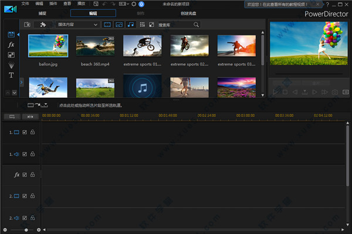352x234 pixels.
Task: Toggle video track 1 enable checkbox
Action: [25, 132]
